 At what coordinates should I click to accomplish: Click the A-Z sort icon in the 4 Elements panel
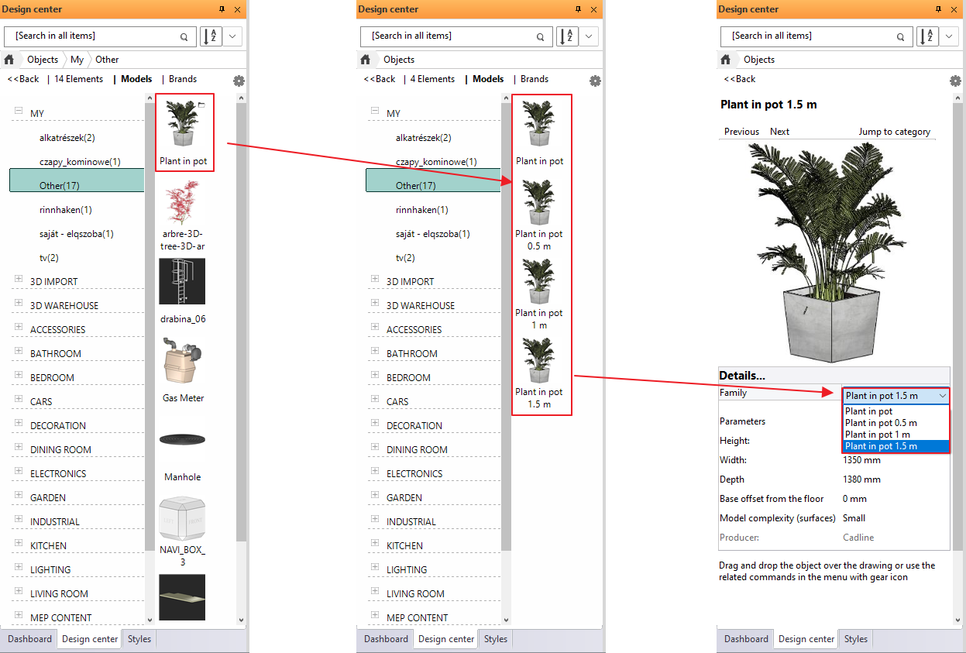567,36
